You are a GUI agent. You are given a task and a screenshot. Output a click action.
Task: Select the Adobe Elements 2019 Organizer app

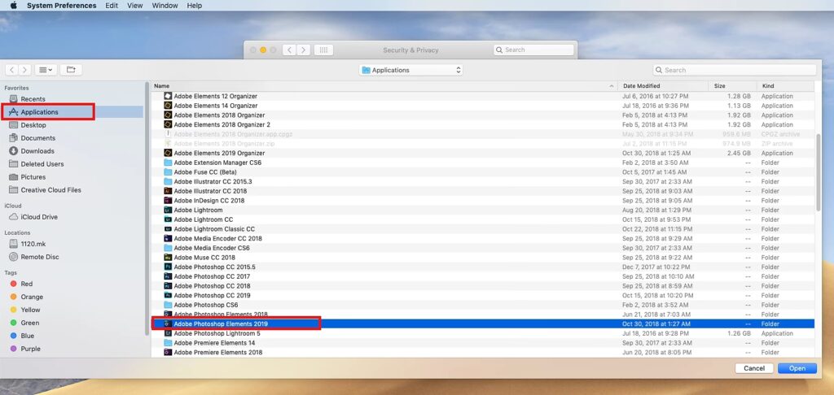tap(219, 153)
